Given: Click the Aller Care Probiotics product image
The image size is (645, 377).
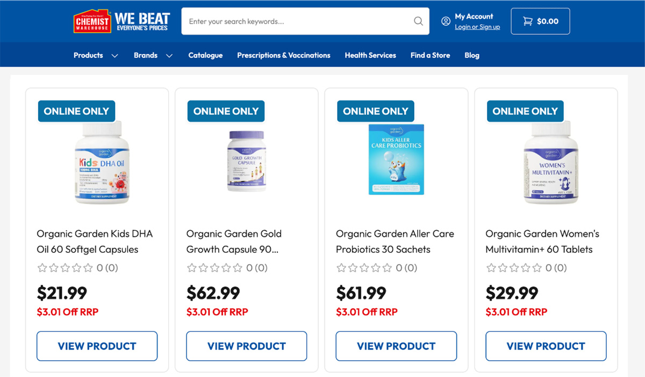Looking at the screenshot, I should point(397,160).
